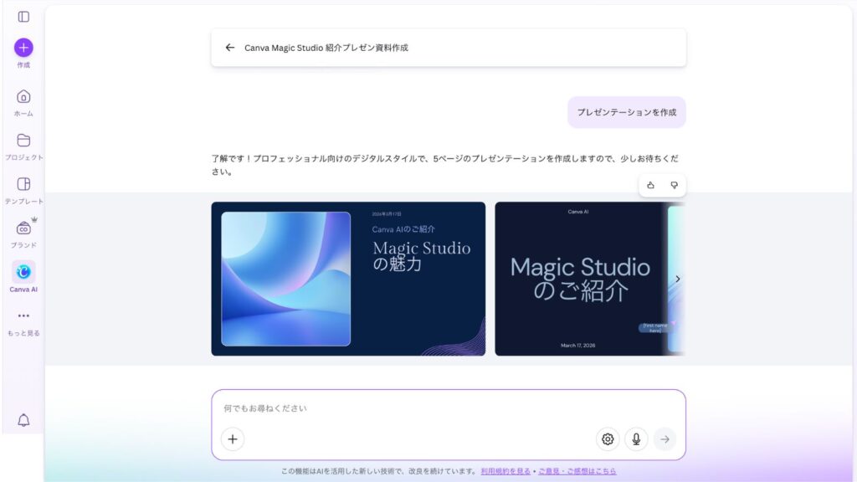This screenshot has height=482, width=857.
Task: Give thumbs up to response
Action: pos(650,185)
